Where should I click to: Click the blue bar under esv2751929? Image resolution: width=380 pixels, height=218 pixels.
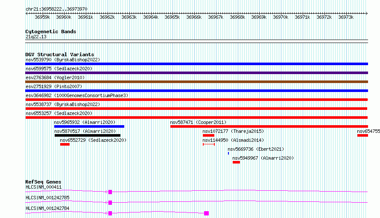[196, 91]
